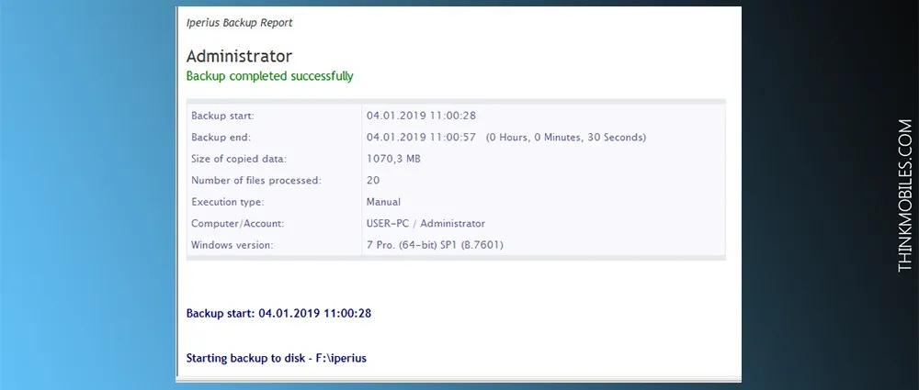Select the '1070,3 MB' value
This screenshot has height=390, width=919.
[394, 159]
